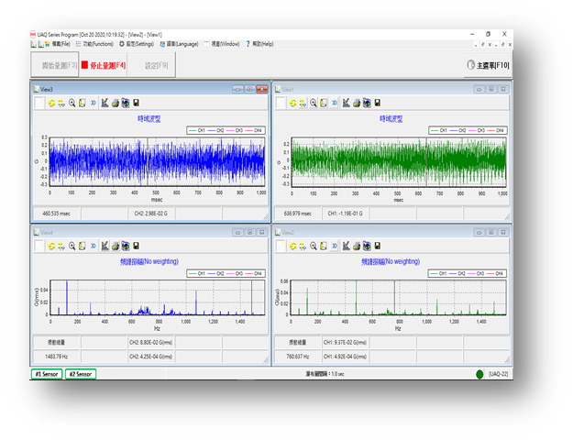573x440 pixels.
Task: Click the save disk icon in View1
Action: tap(378, 104)
